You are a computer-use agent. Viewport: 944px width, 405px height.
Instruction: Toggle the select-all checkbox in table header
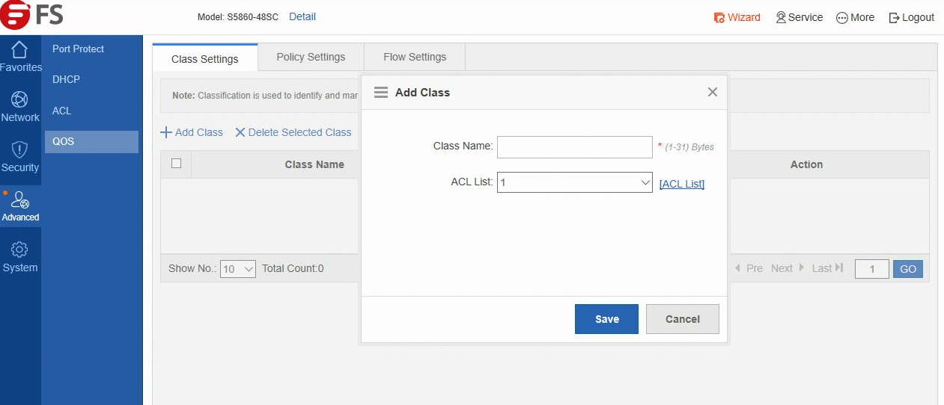click(177, 164)
